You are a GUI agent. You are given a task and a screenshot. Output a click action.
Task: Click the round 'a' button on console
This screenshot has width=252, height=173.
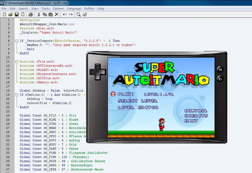coord(220,69)
